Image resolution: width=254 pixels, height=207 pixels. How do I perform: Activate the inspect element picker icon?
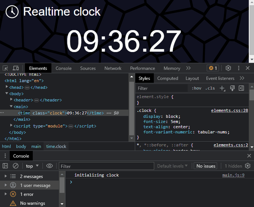[x=6, y=68]
